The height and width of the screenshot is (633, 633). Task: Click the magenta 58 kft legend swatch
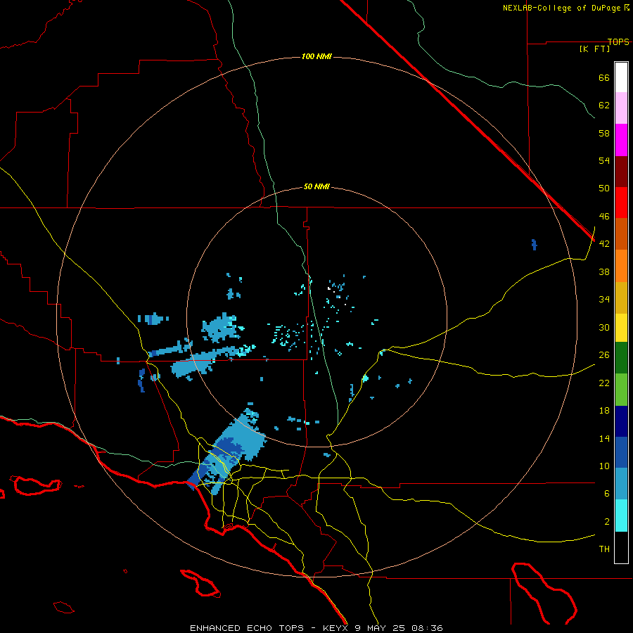point(621,140)
